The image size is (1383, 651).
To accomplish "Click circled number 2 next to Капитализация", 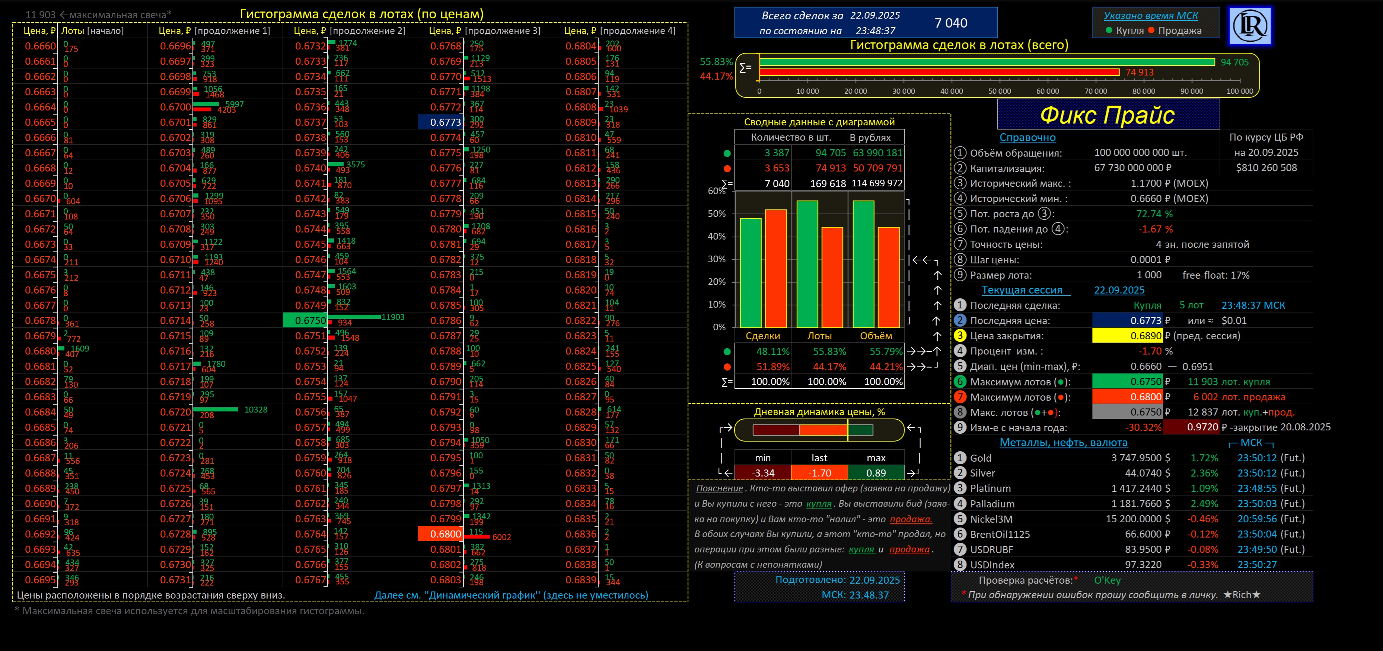I will click(960, 168).
